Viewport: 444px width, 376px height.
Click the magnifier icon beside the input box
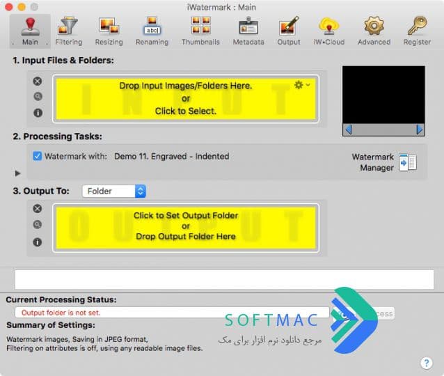coord(38,97)
